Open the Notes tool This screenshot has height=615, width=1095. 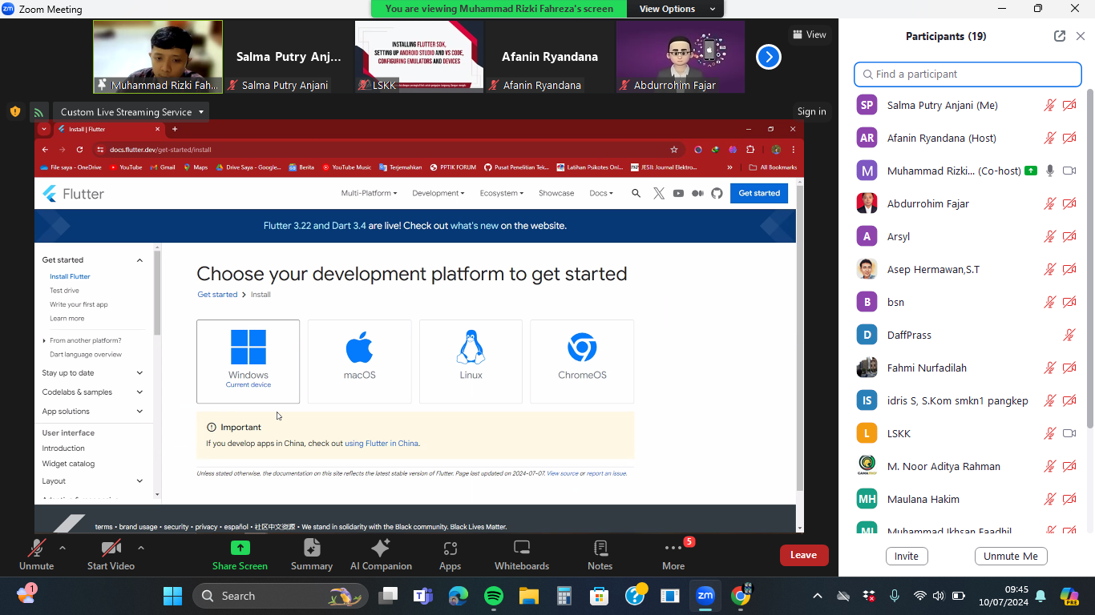coord(600,554)
